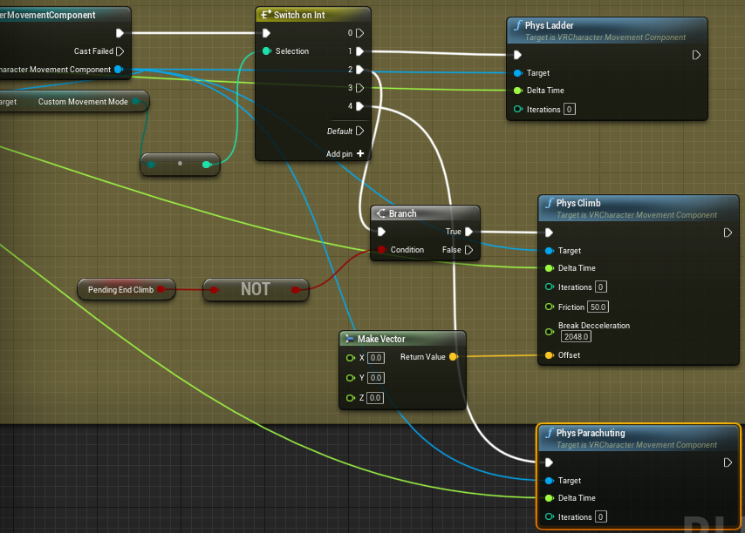Select the Pending End Climb variable node
Screen dimensions: 745x533
point(120,289)
